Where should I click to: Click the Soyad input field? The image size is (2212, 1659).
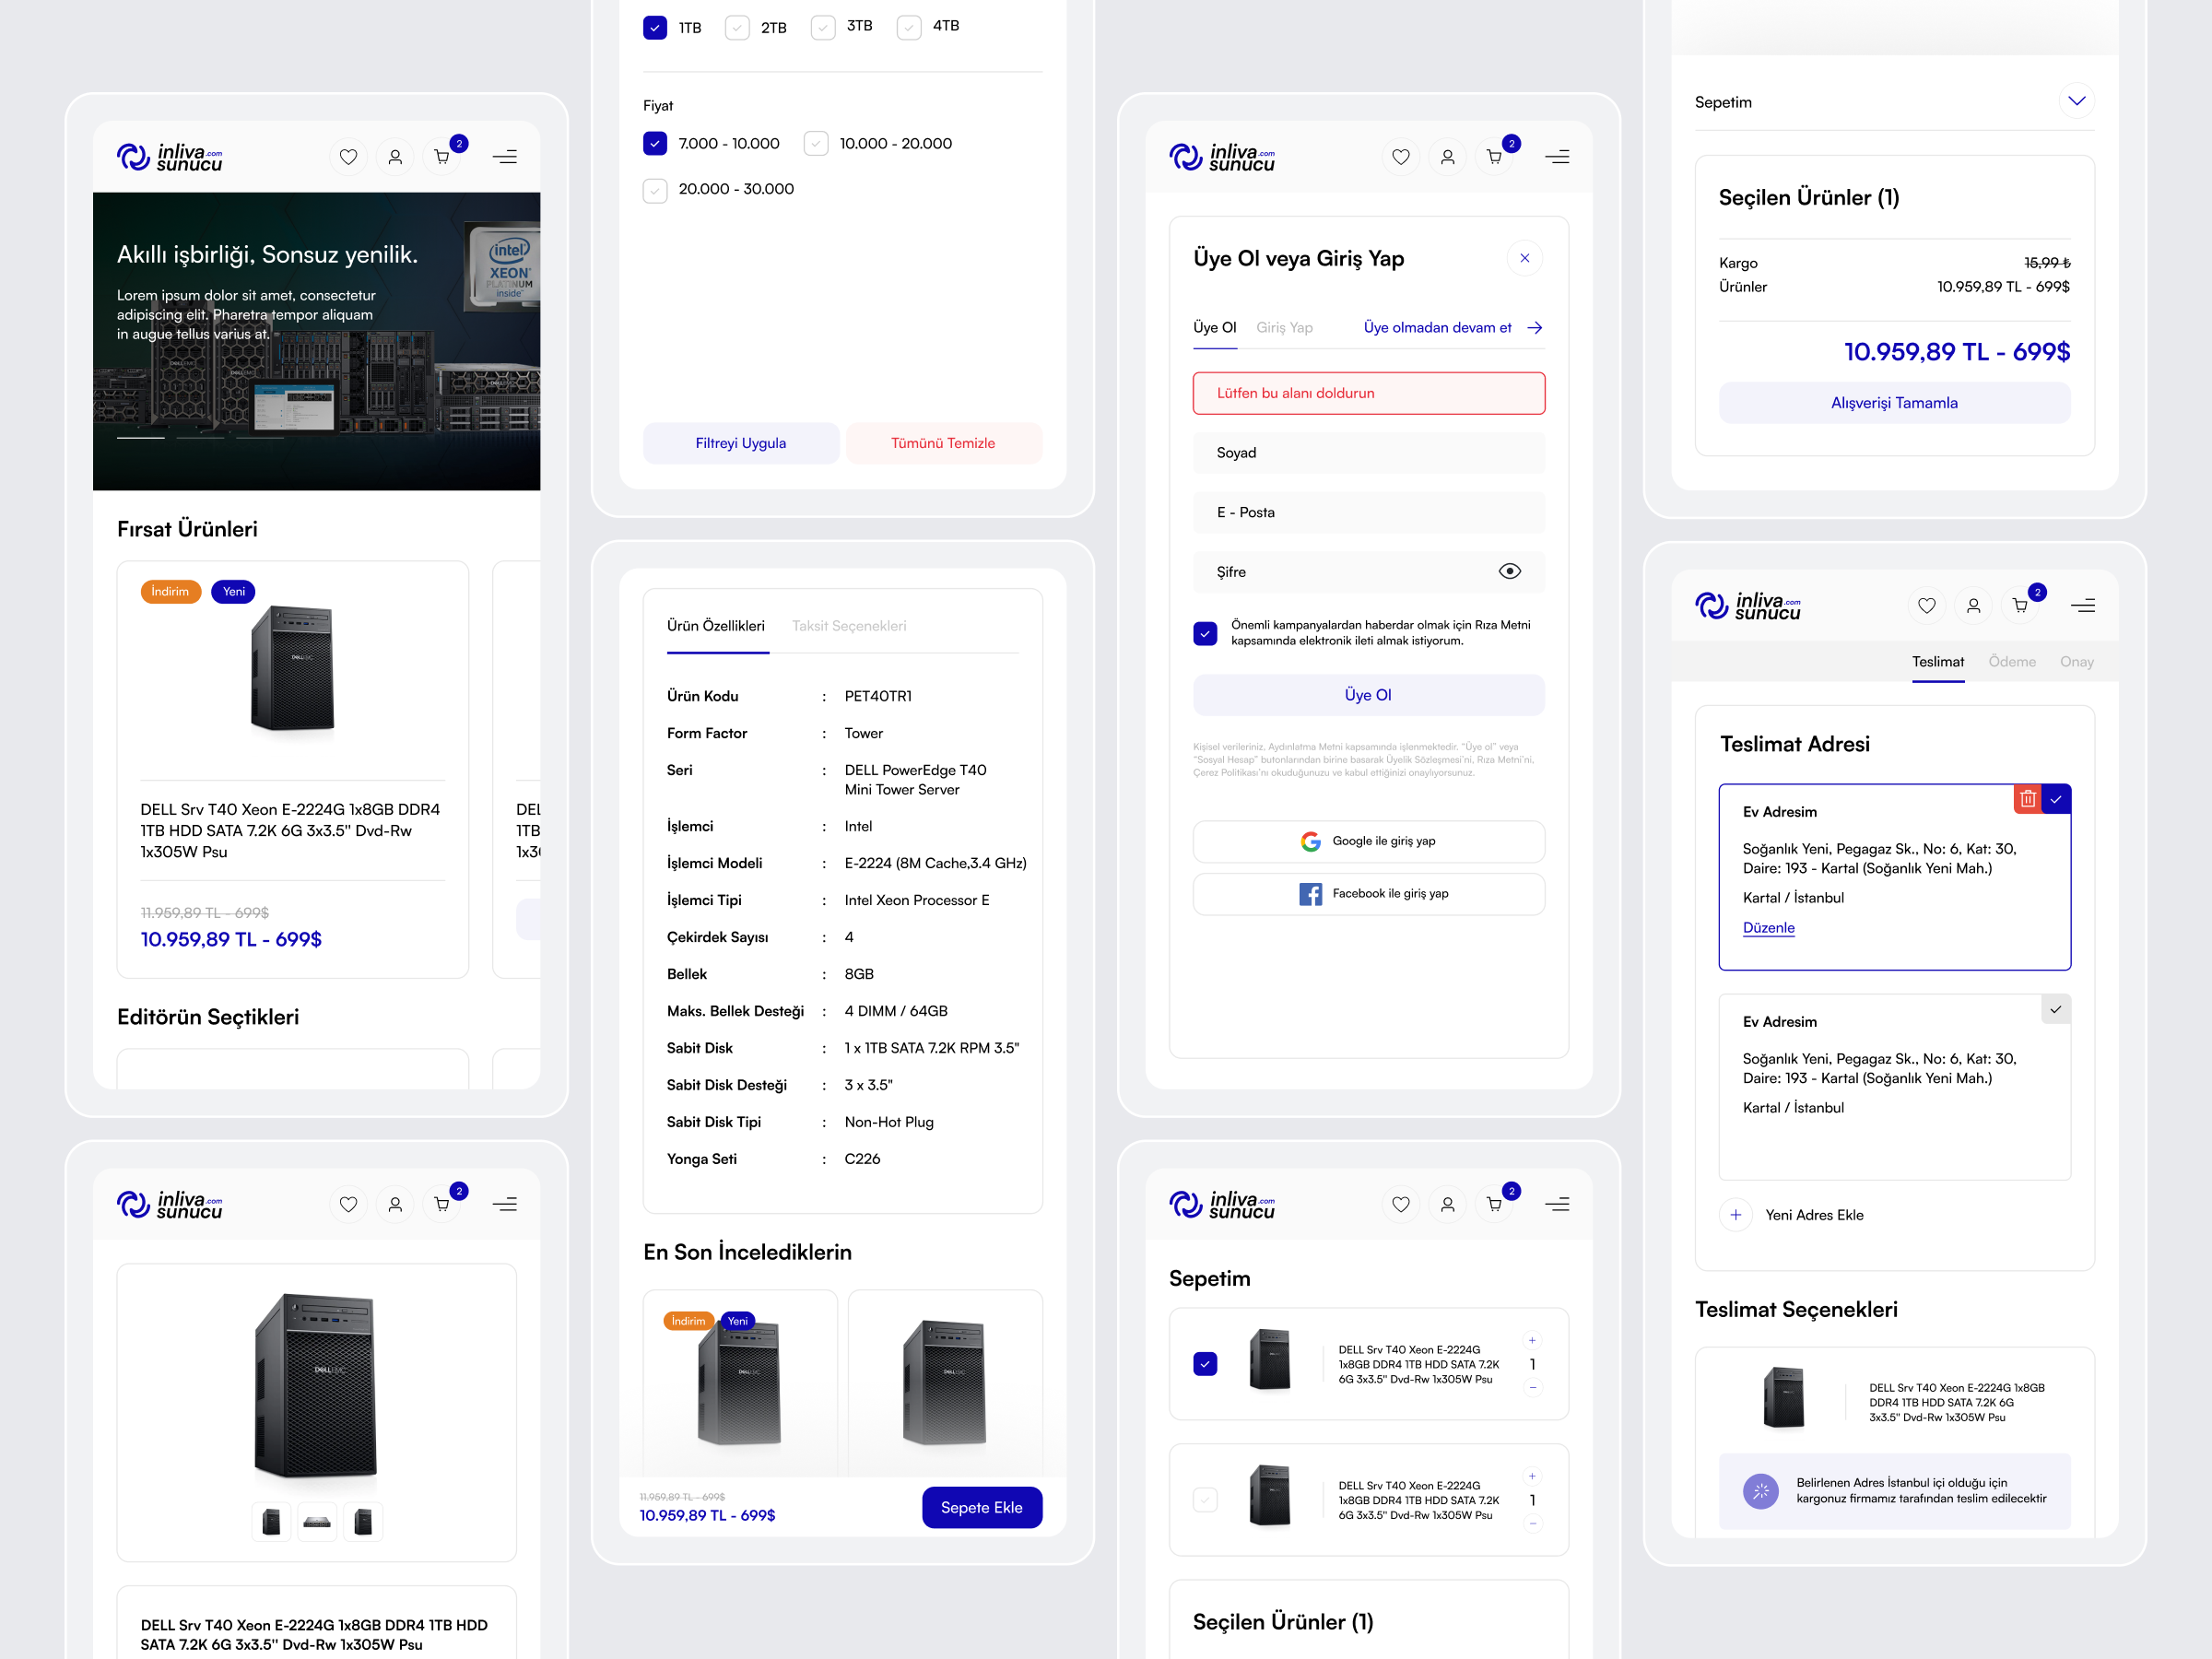(1368, 452)
